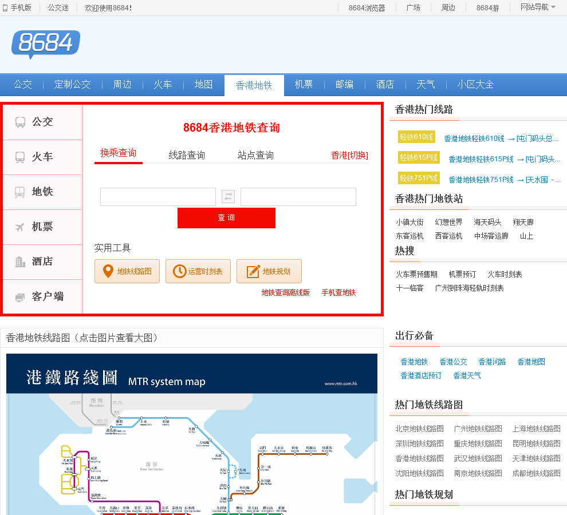Open the 香港酒店预订 link

pos(421,375)
